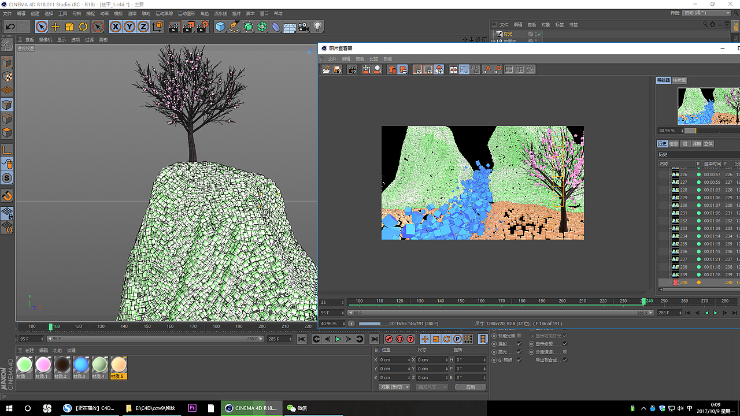This screenshot has width=740, height=416.
Task: Switch to the 柱状图 tab
Action: click(679, 80)
